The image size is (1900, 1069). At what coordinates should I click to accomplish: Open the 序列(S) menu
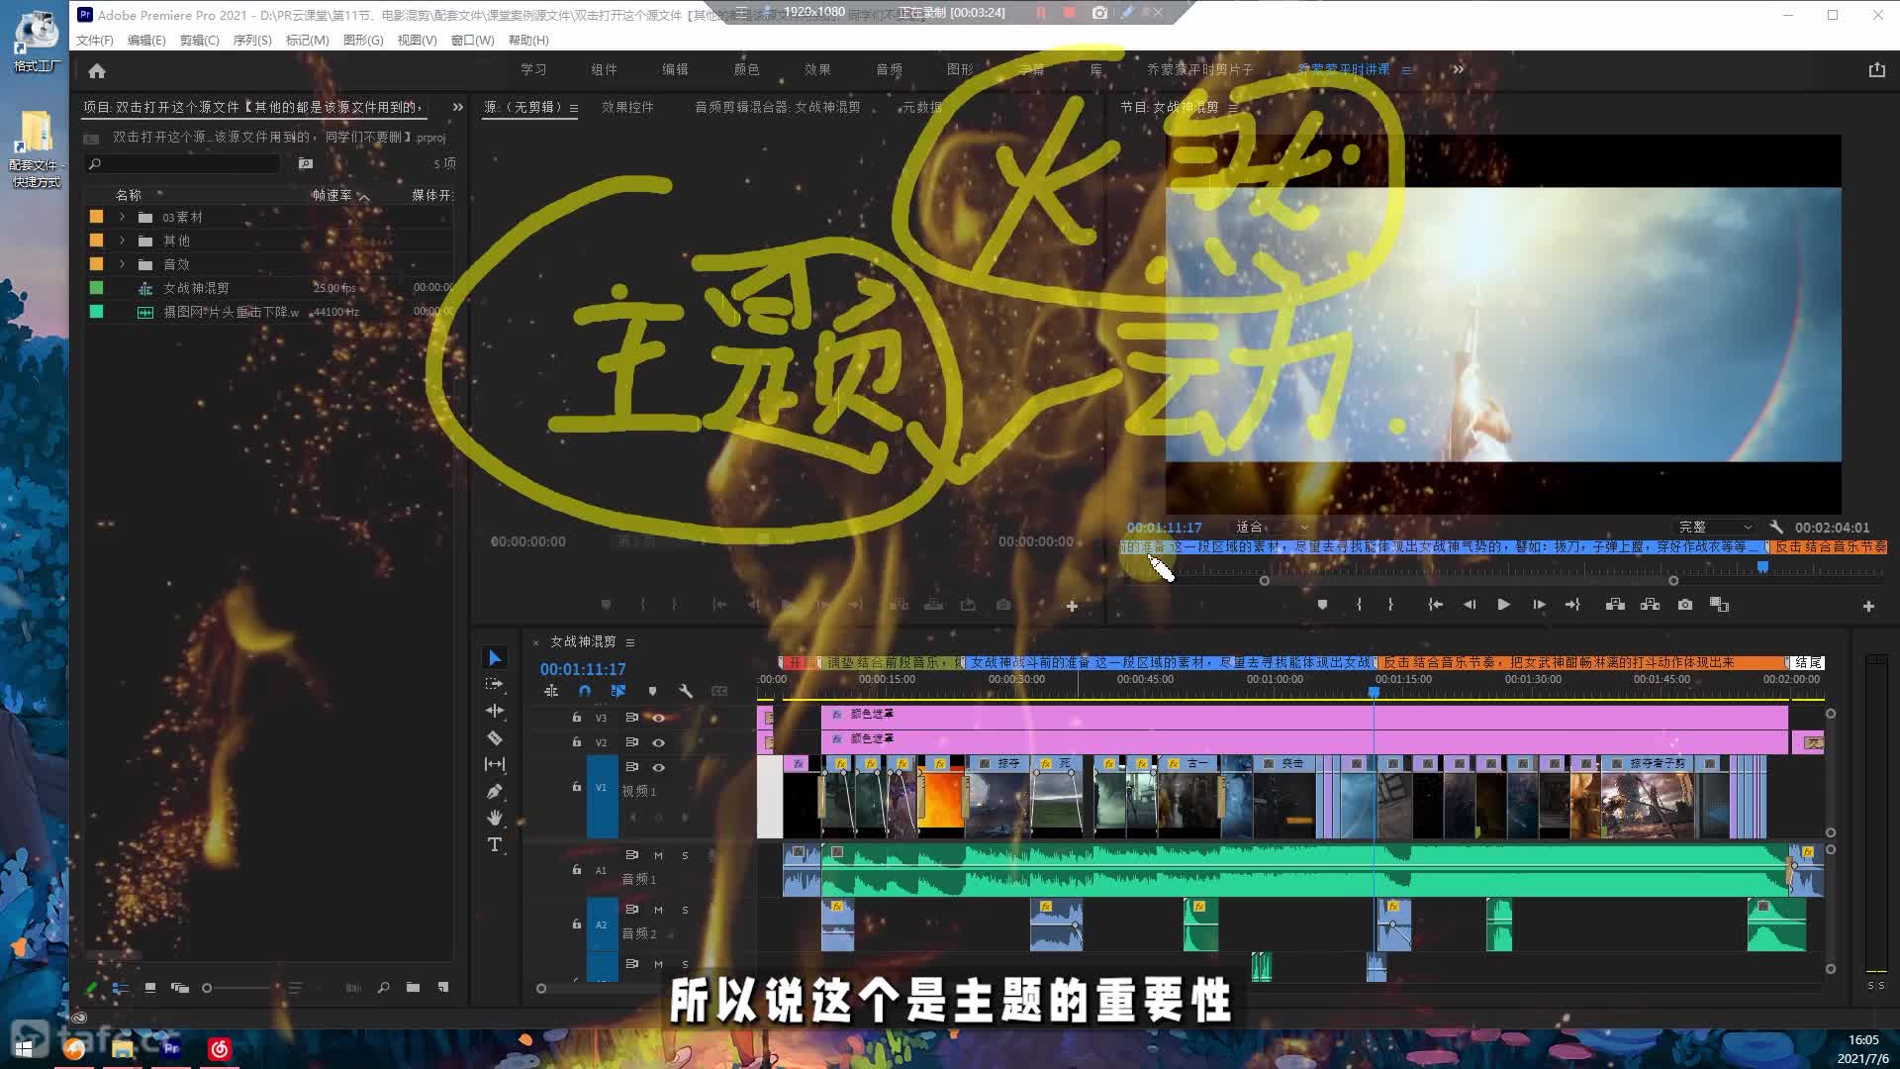pyautogui.click(x=252, y=41)
